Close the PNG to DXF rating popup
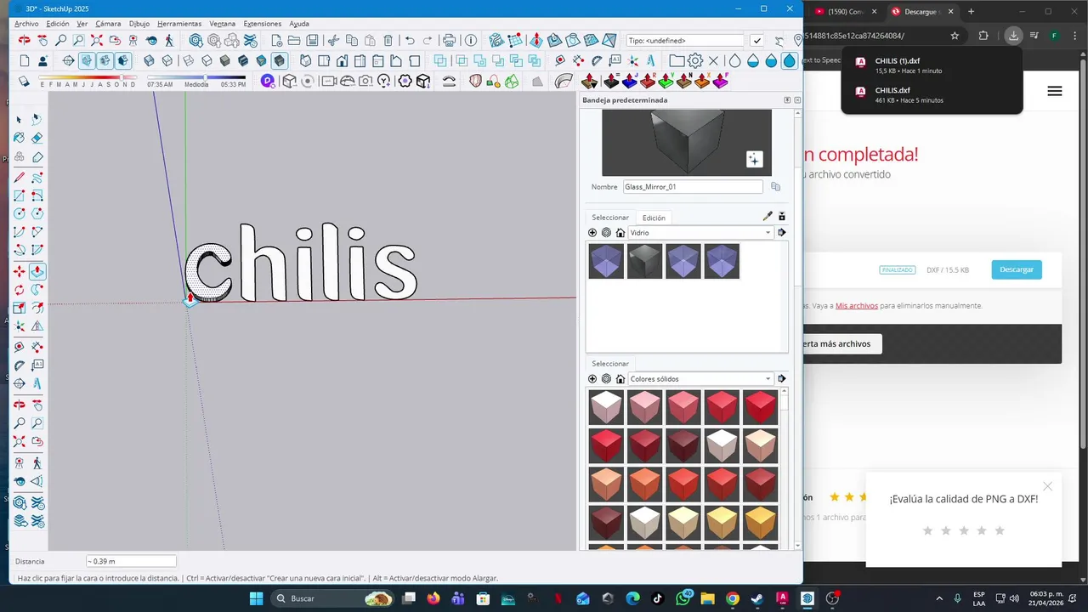 (1048, 486)
